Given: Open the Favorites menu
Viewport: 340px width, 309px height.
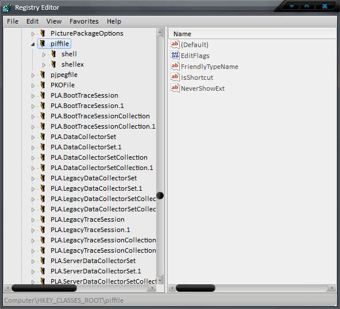Looking at the screenshot, I should [84, 21].
